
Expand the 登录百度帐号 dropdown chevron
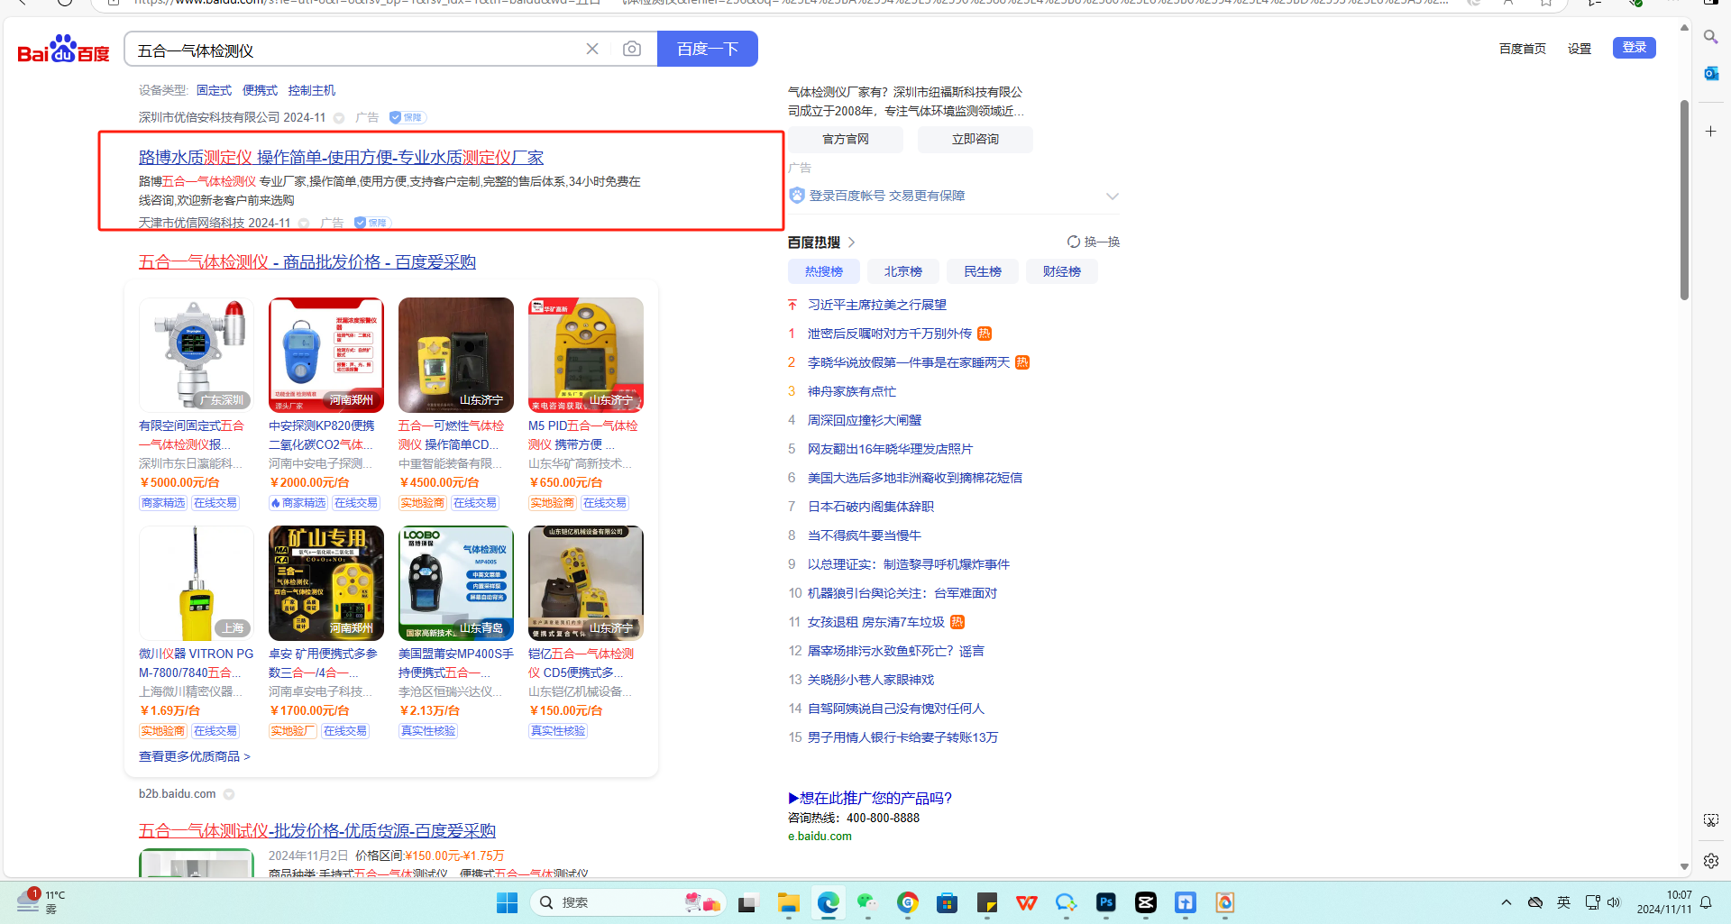[x=1113, y=197]
